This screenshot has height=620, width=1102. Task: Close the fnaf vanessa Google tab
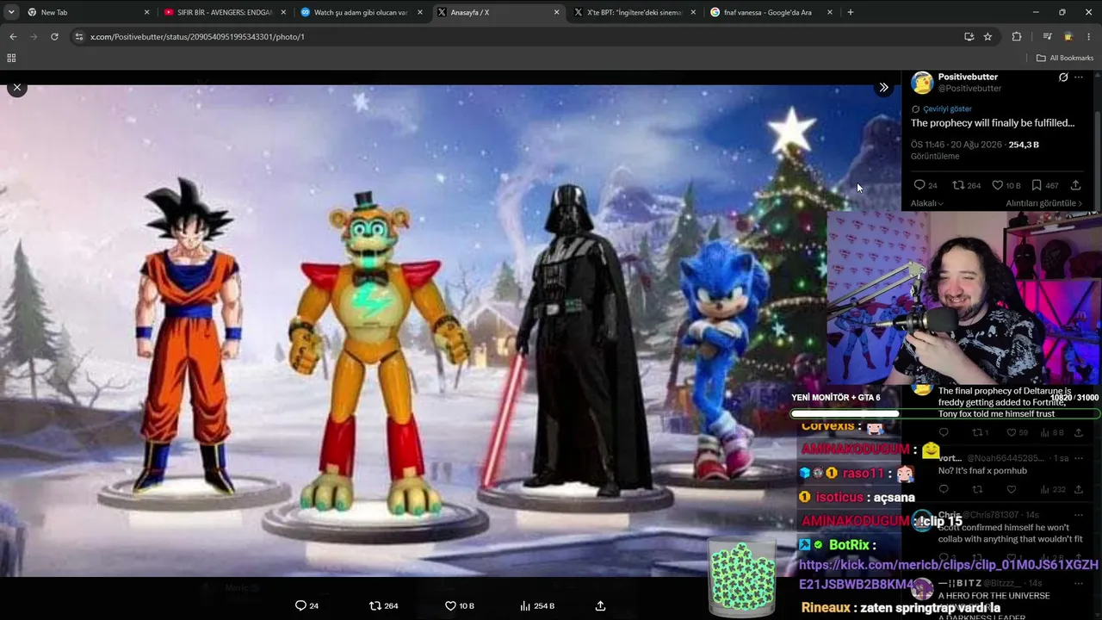(x=830, y=12)
